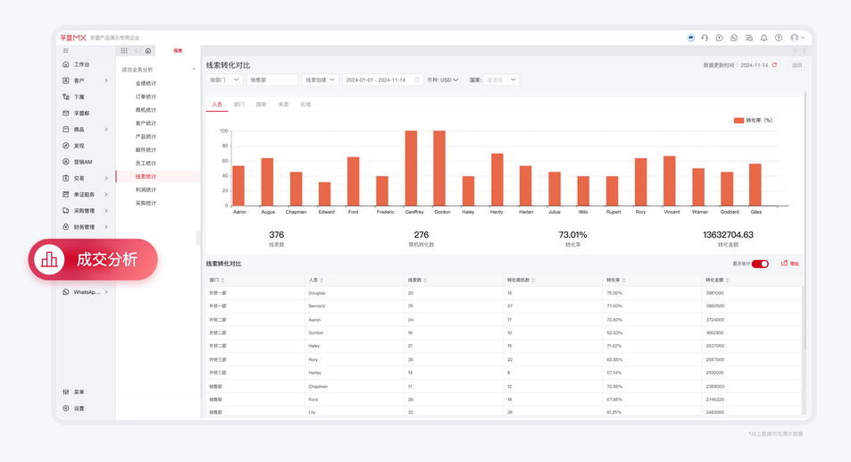
Task: Click the 导出 export button
Action: click(790, 264)
